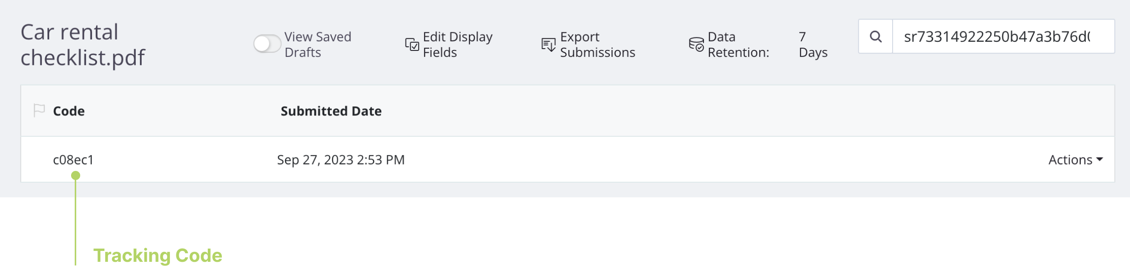The image size is (1130, 280).
Task: Select the submission code c08ec1
Action: (x=73, y=160)
